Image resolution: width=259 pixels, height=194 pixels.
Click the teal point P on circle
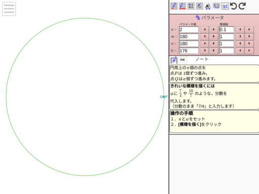pyautogui.click(x=164, y=97)
